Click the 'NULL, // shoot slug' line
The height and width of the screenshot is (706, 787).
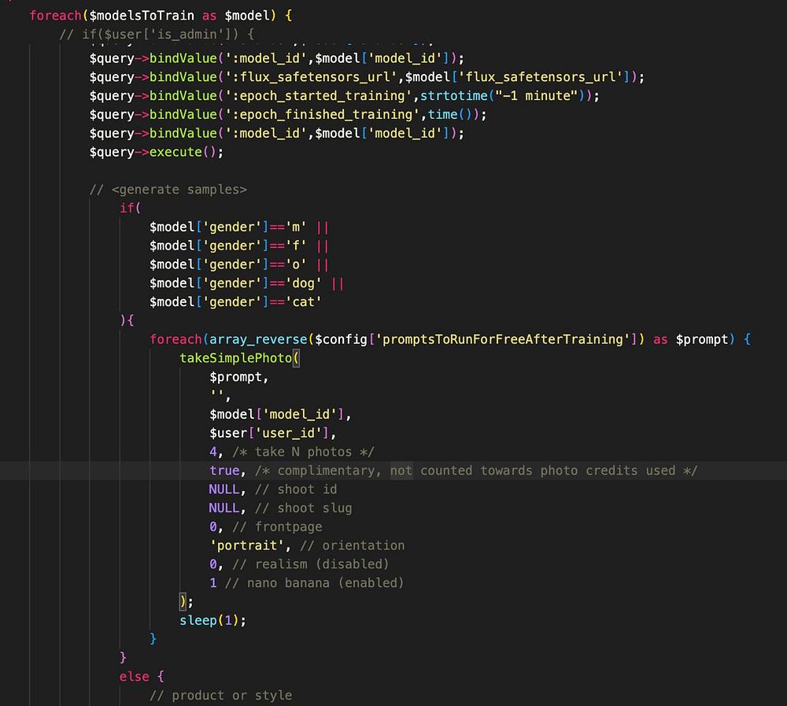281,508
